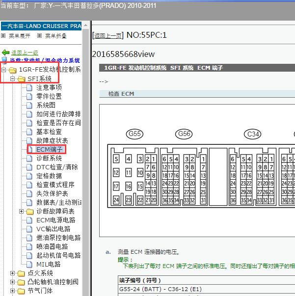Click the 2016585668view text
Viewport: 295px width, 296px height.
click(123, 54)
